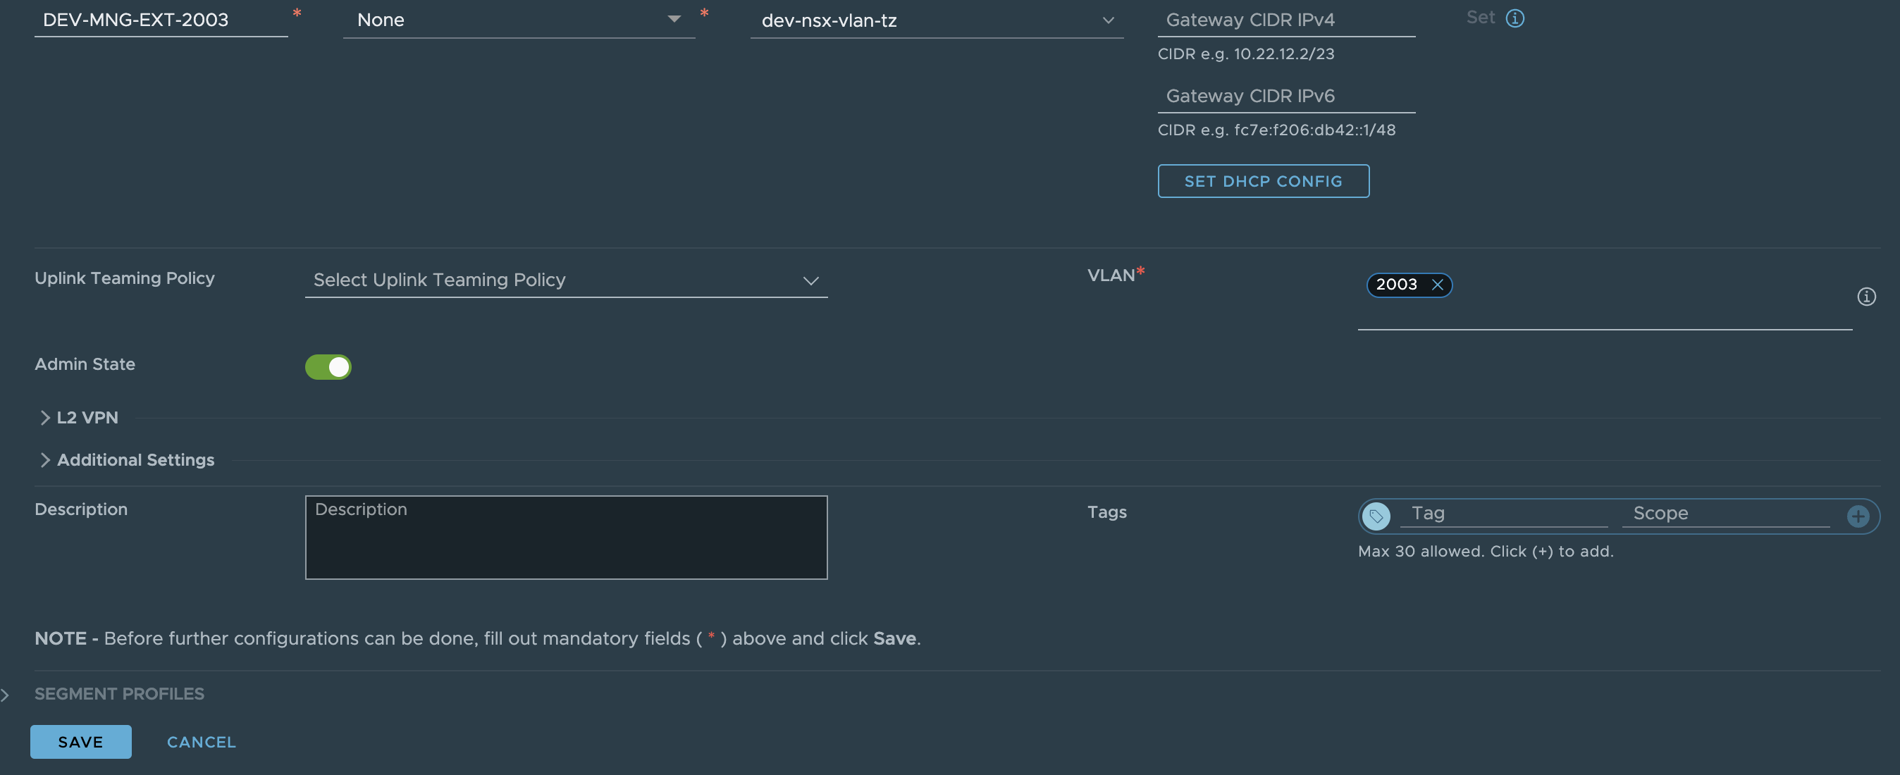
Task: Open the dev-nsx-vlan-tz transport zone dropdown
Action: [936, 20]
